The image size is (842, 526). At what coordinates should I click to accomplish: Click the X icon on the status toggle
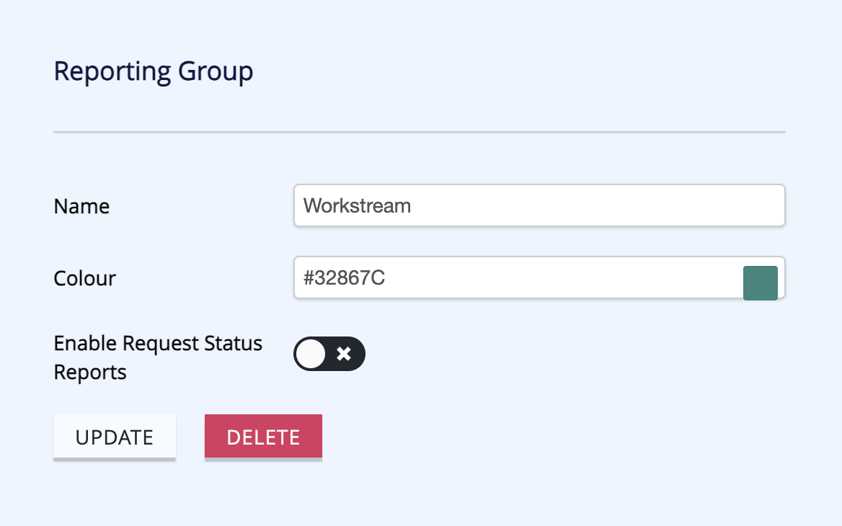click(343, 354)
